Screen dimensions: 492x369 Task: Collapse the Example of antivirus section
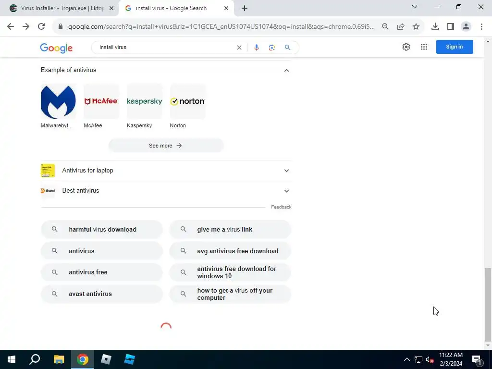coord(286,70)
